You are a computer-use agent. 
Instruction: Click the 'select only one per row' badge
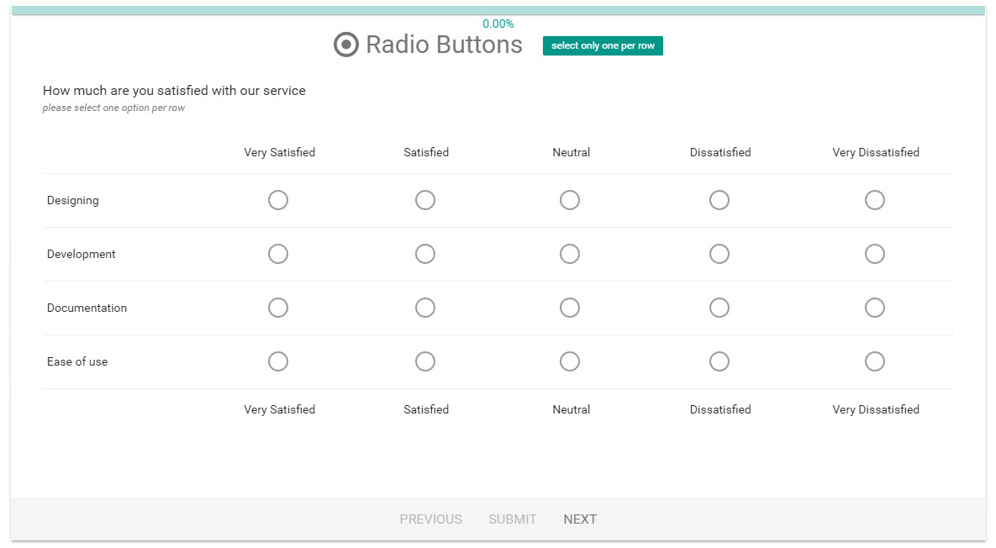tap(603, 46)
